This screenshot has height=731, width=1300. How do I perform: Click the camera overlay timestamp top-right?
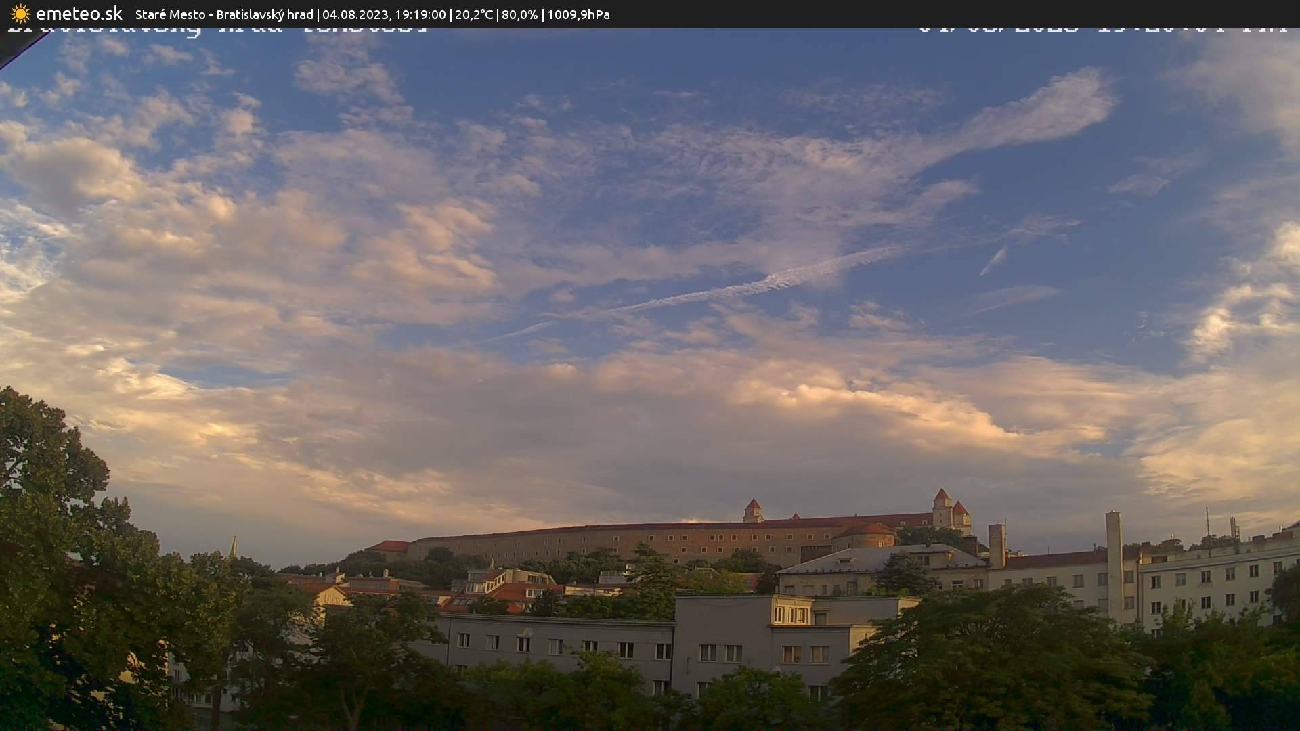pos(1102,29)
